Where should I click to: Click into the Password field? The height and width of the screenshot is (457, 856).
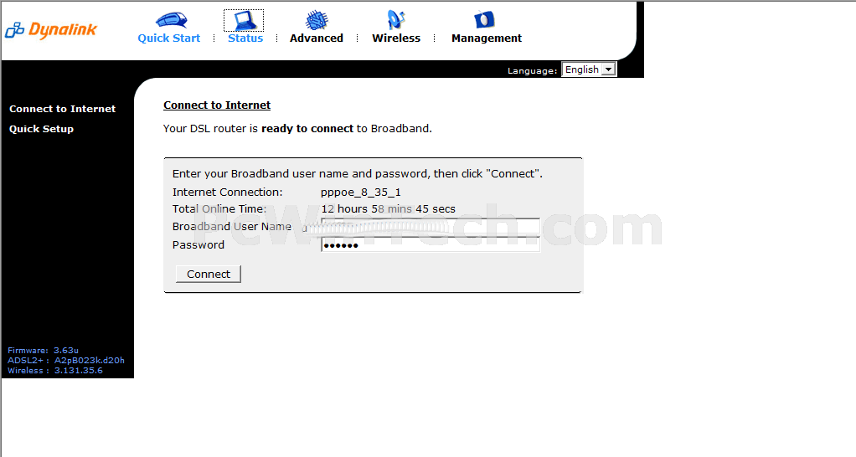tap(431, 245)
